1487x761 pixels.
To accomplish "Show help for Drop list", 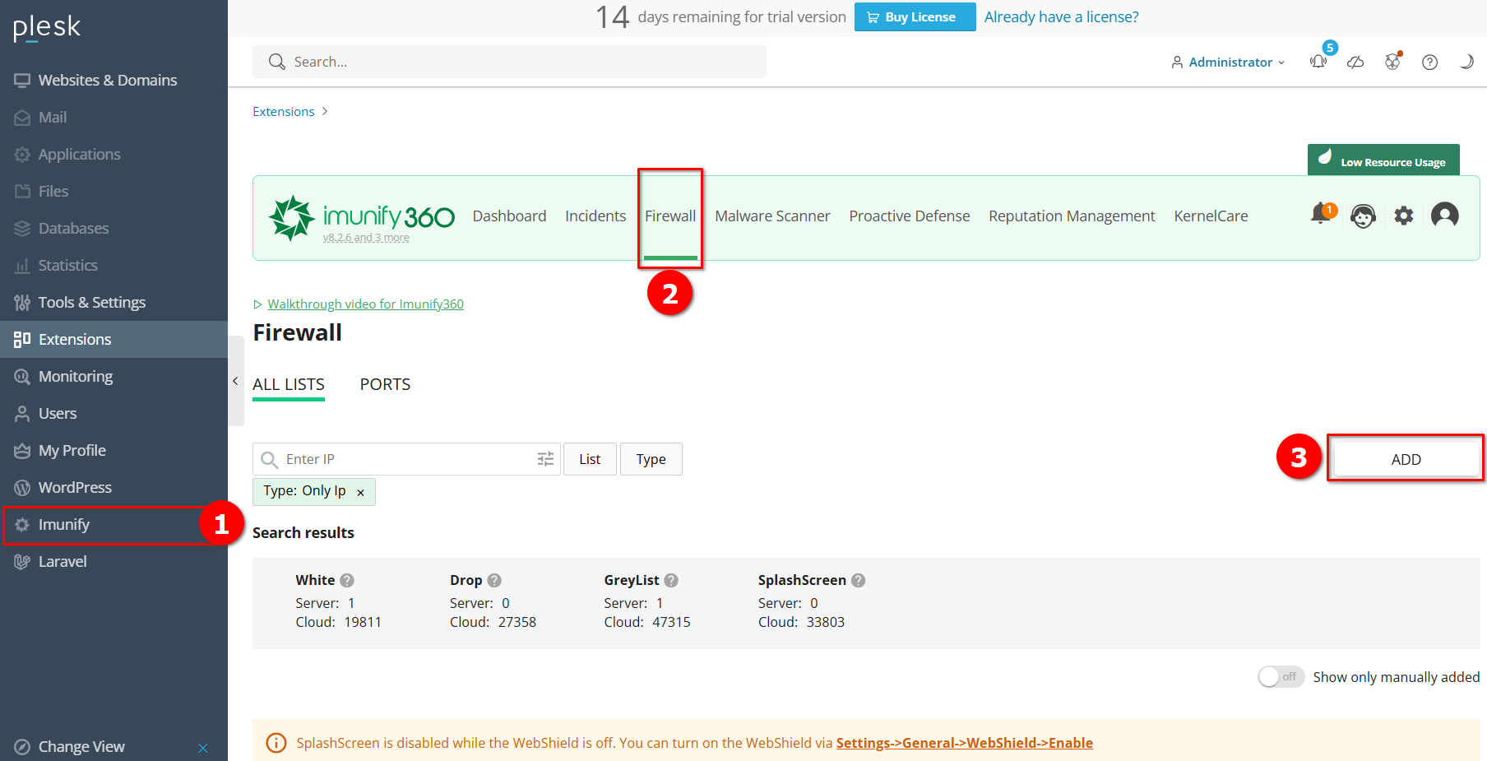I will coord(494,580).
